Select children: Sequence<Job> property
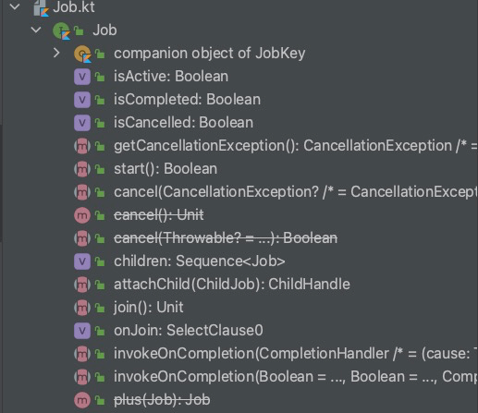This screenshot has height=413, width=478. coord(200,261)
